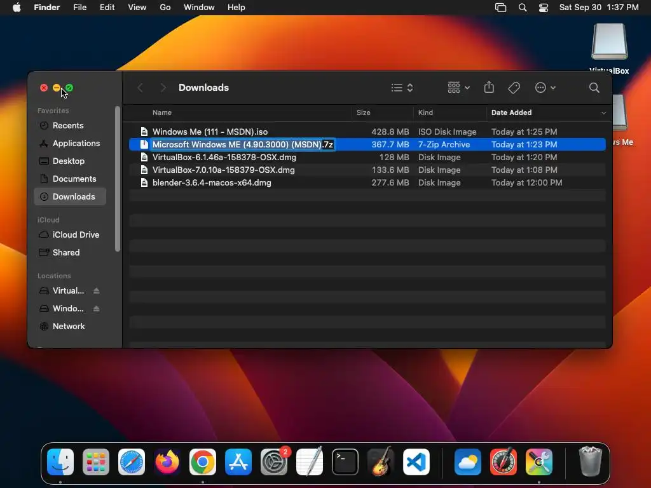This screenshot has width=651, height=488.
Task: Sort files by the Kind column
Action: coord(425,113)
